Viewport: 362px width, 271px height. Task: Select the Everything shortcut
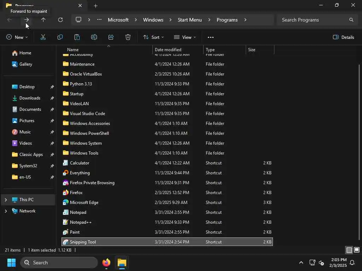pyautogui.click(x=167, y=173)
